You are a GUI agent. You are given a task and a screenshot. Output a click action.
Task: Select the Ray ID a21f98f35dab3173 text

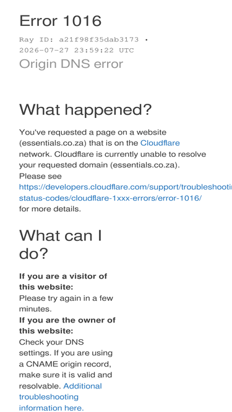pyautogui.click(x=79, y=40)
